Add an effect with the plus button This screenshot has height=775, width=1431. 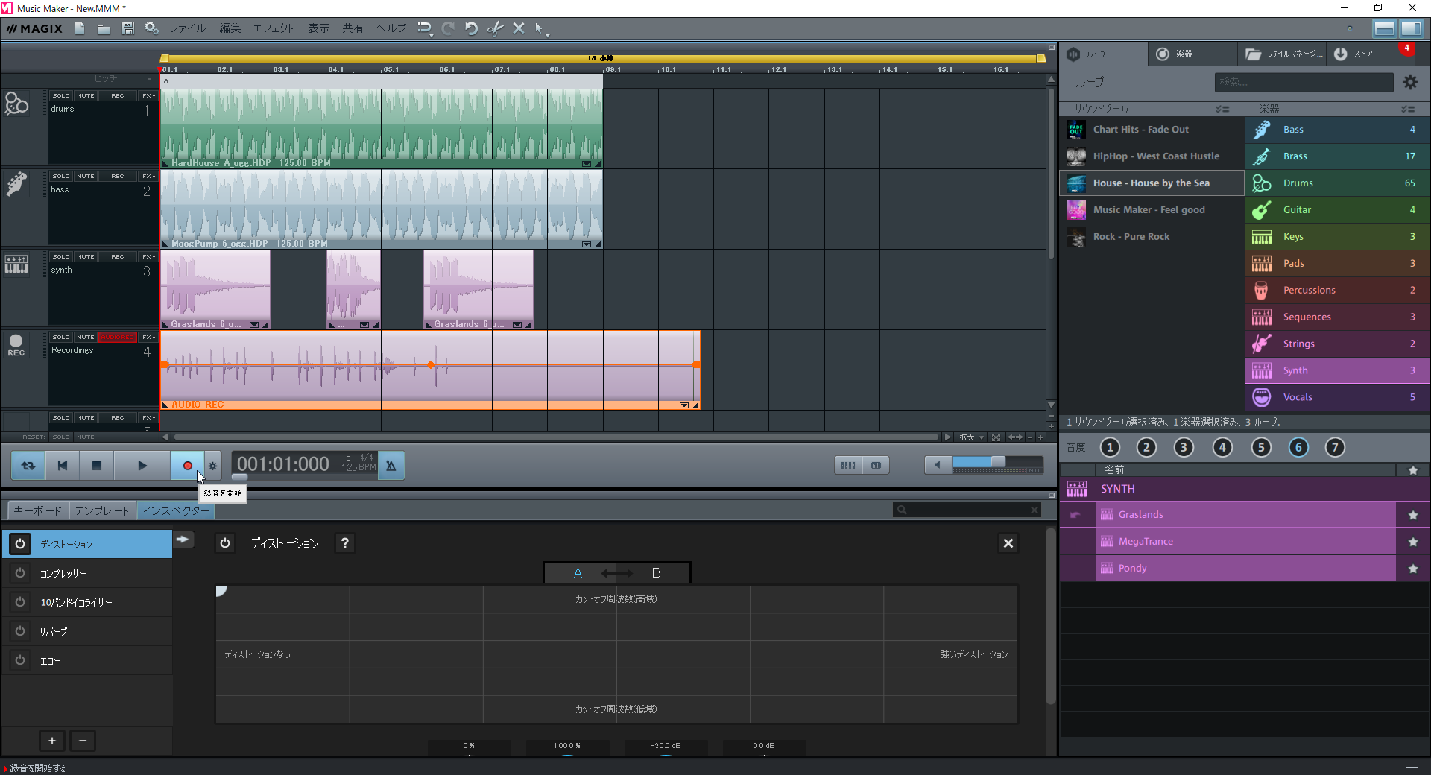pyautogui.click(x=52, y=741)
